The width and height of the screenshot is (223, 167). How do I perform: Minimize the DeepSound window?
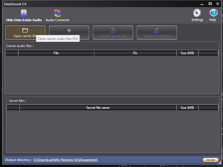(x=202, y=4)
